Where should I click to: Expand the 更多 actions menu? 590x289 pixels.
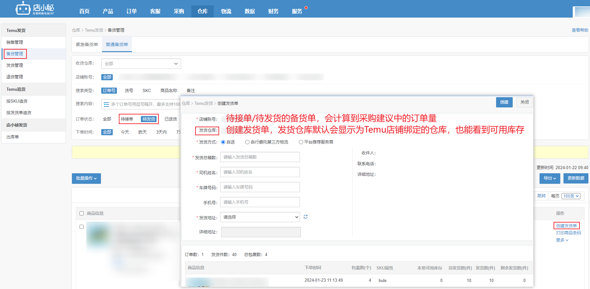[562, 240]
